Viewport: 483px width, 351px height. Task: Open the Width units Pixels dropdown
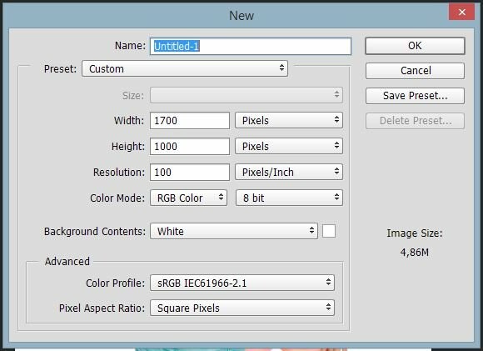click(289, 120)
